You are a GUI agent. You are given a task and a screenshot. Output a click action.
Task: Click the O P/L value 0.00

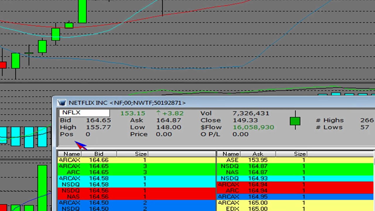pos(241,134)
